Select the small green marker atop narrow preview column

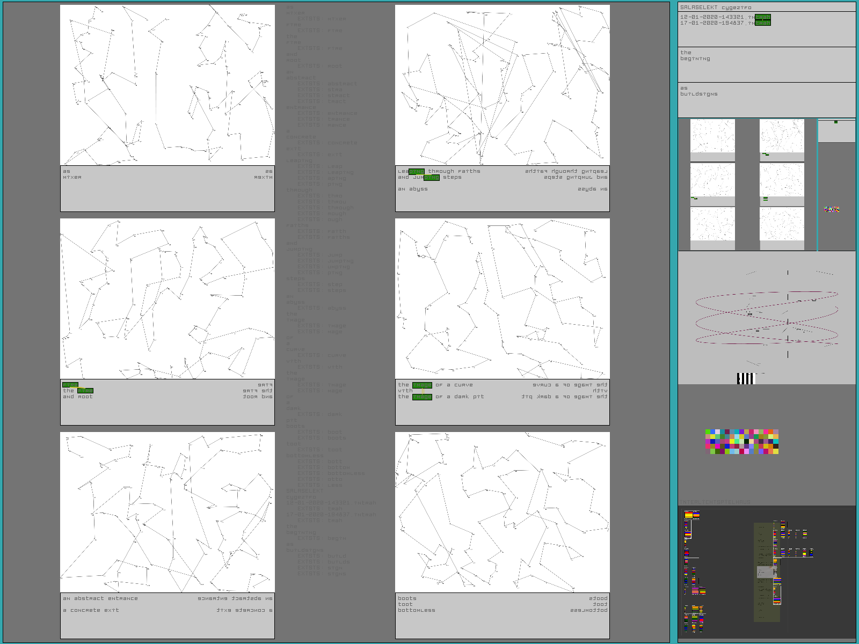(x=835, y=122)
